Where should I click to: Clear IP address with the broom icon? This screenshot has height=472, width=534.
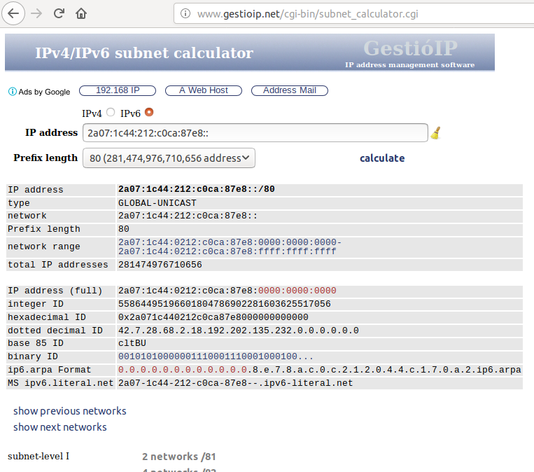pos(435,133)
